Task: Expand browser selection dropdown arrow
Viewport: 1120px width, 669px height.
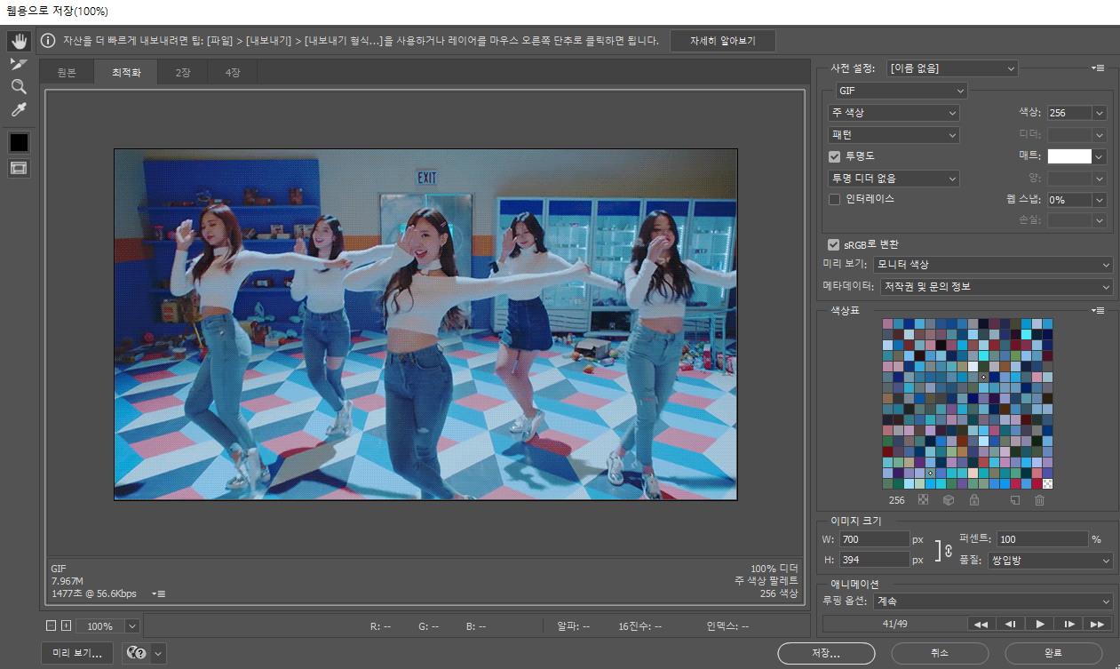Action: coord(159,653)
